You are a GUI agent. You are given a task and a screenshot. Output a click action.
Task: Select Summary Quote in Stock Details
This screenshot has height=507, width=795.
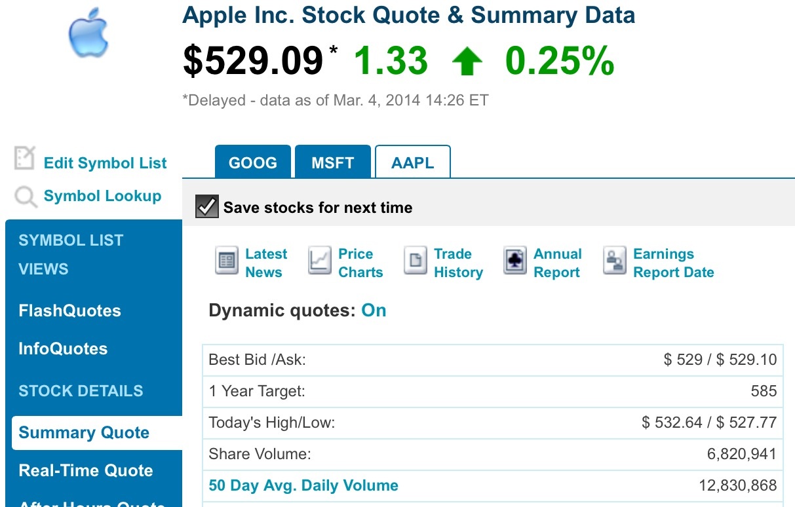84,433
